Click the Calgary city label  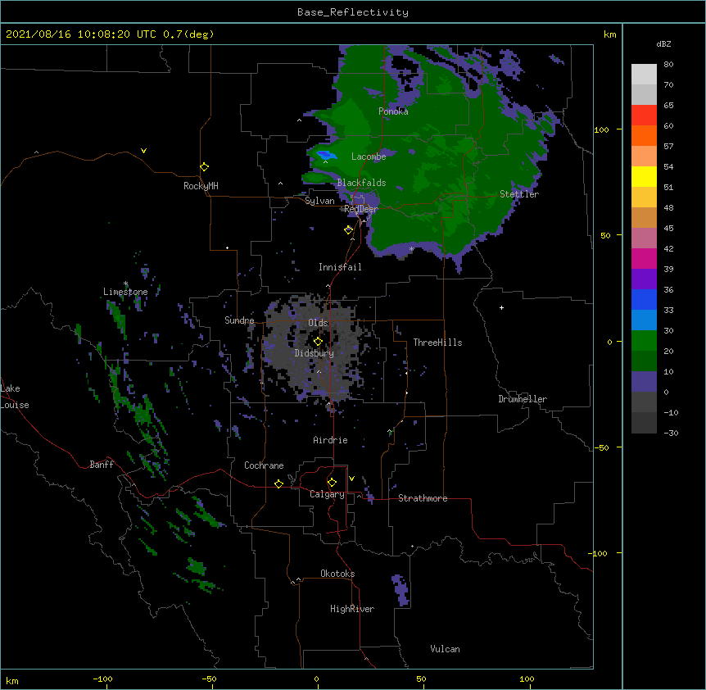[x=327, y=494]
